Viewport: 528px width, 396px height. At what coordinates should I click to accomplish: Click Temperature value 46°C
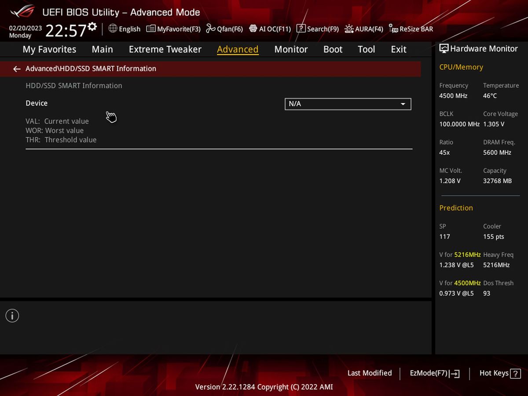pos(490,95)
